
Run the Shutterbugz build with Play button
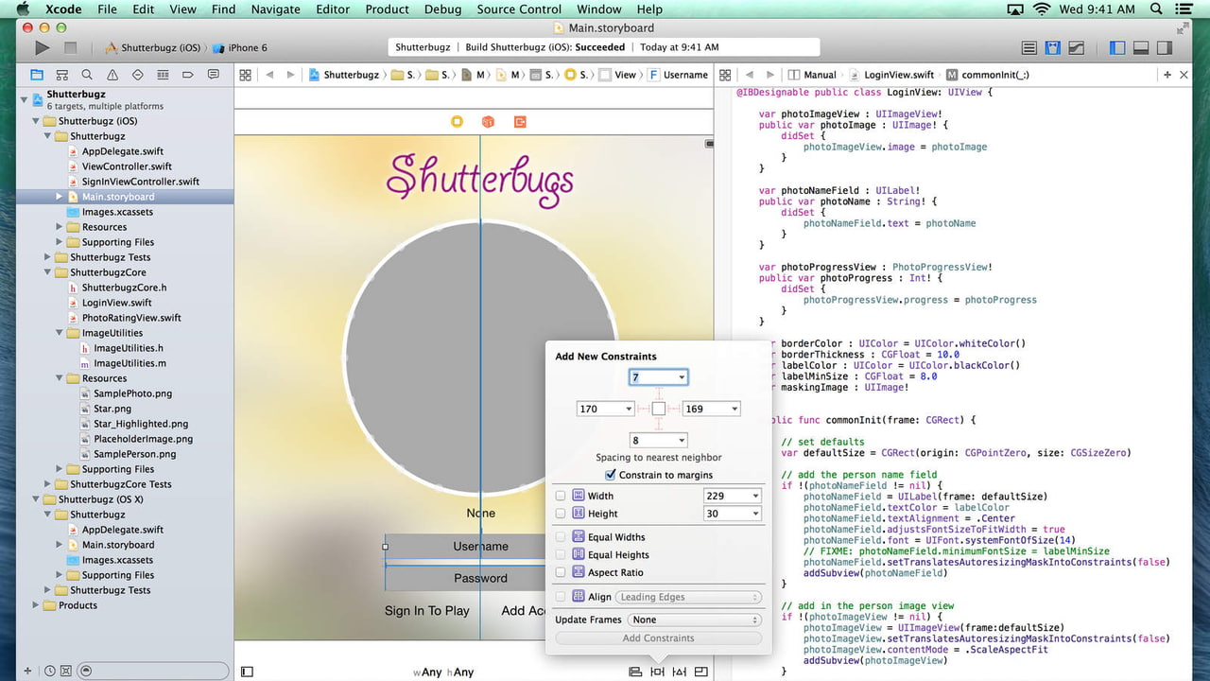click(42, 47)
